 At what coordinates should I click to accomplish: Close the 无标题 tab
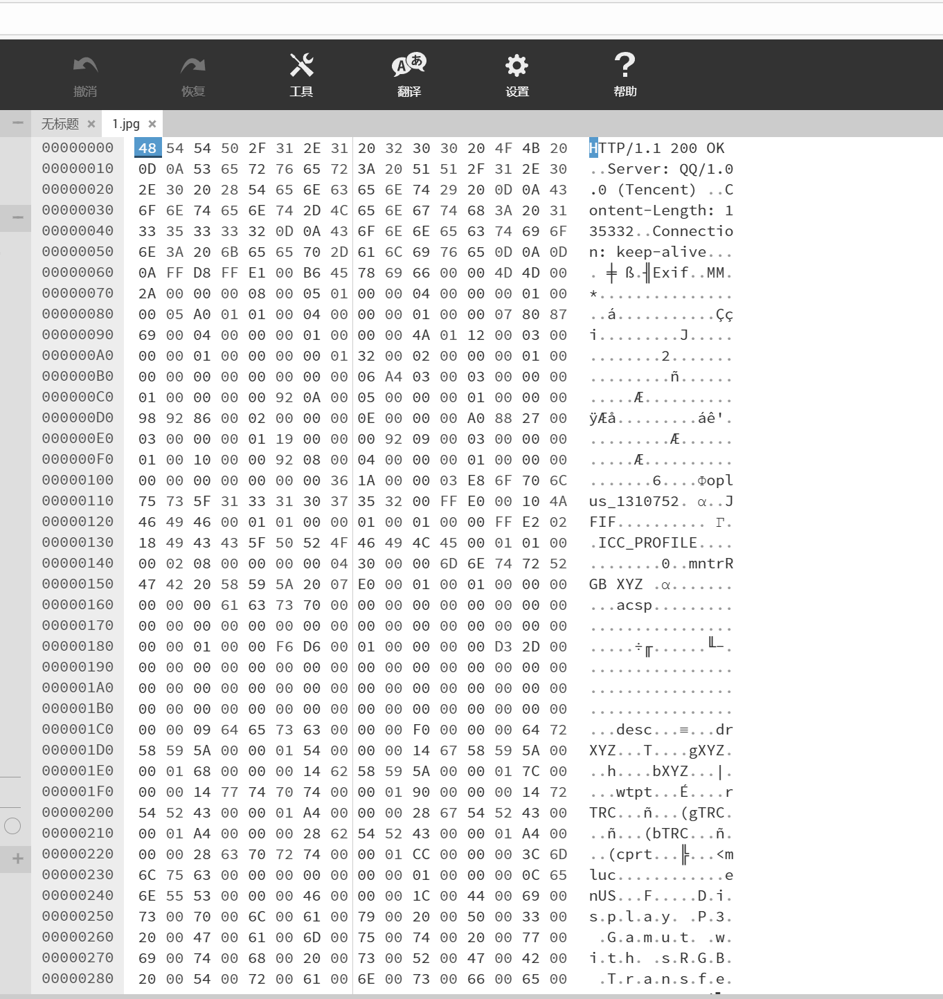tap(92, 123)
